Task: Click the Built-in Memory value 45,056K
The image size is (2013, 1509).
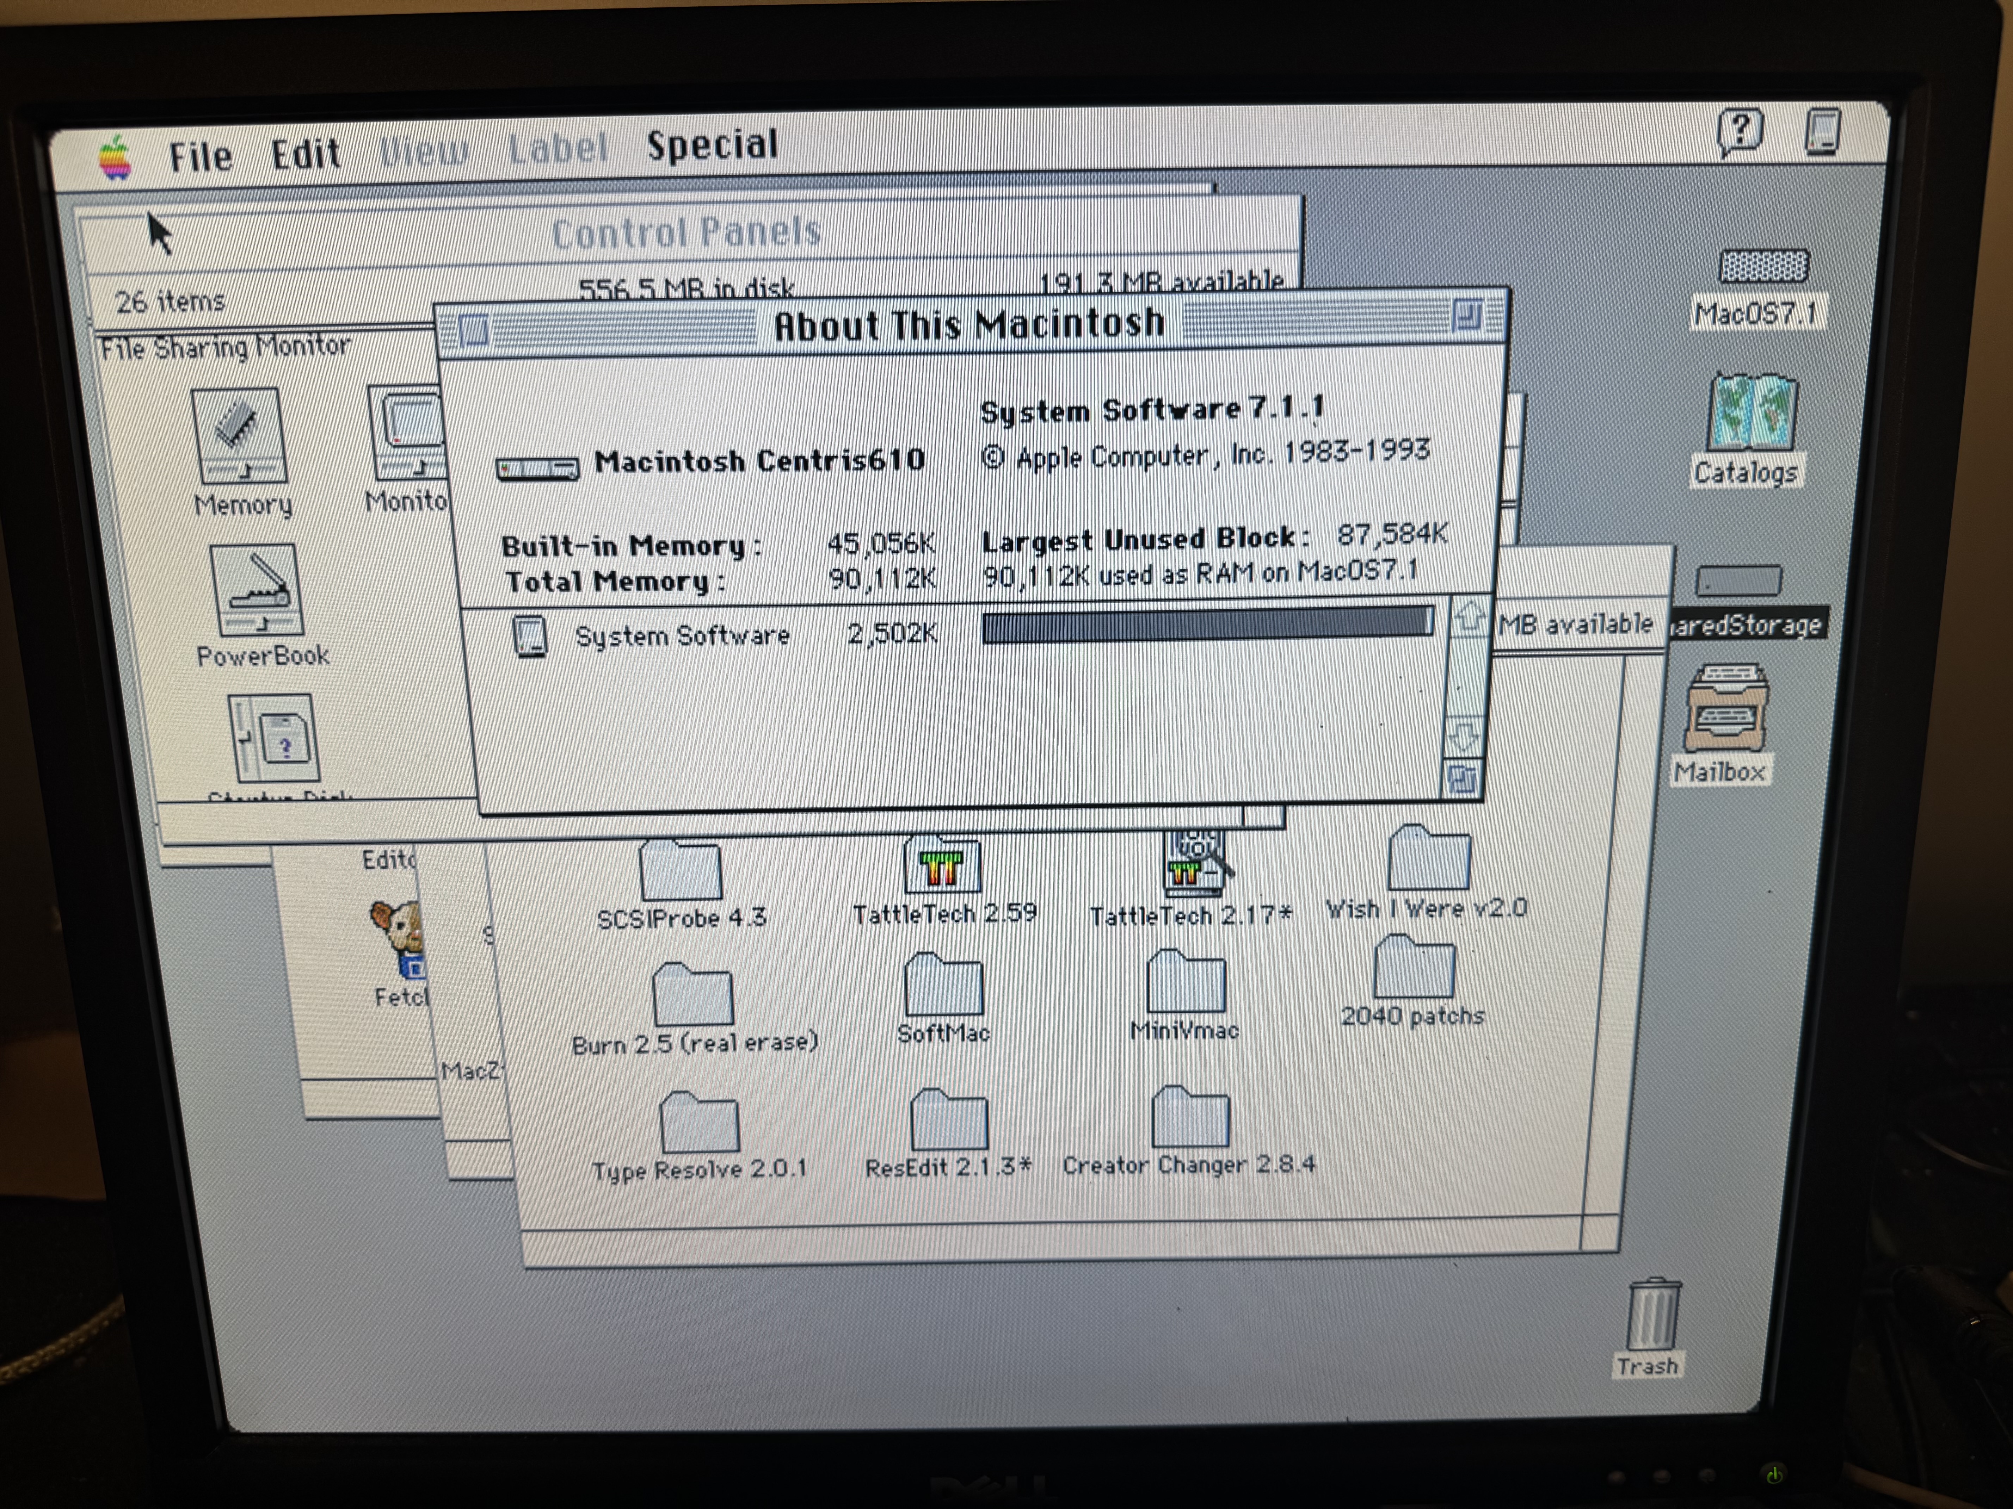Action: tap(881, 543)
